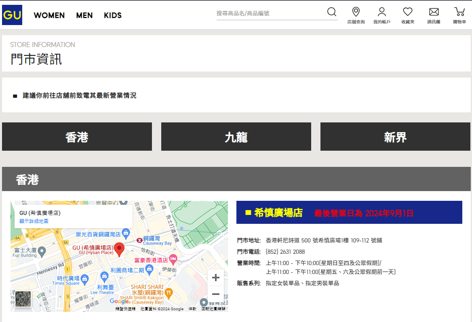This screenshot has height=322, width=472.
Task: Click the 收藏夾 heart icon
Action: click(408, 12)
